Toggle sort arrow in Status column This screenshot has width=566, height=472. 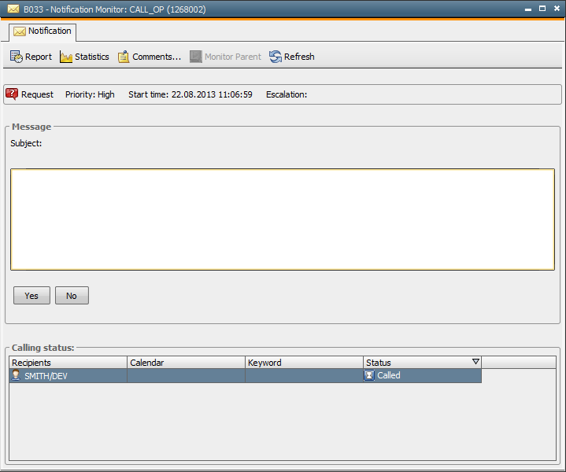coord(475,362)
